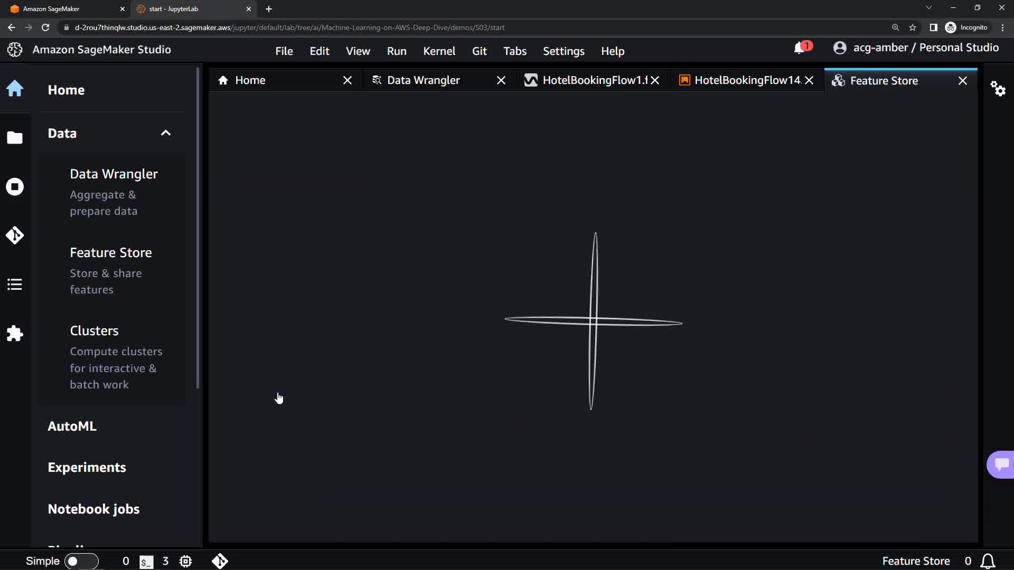The width and height of the screenshot is (1014, 570).
Task: Switch to the Data Wrangler tab
Action: [423, 80]
